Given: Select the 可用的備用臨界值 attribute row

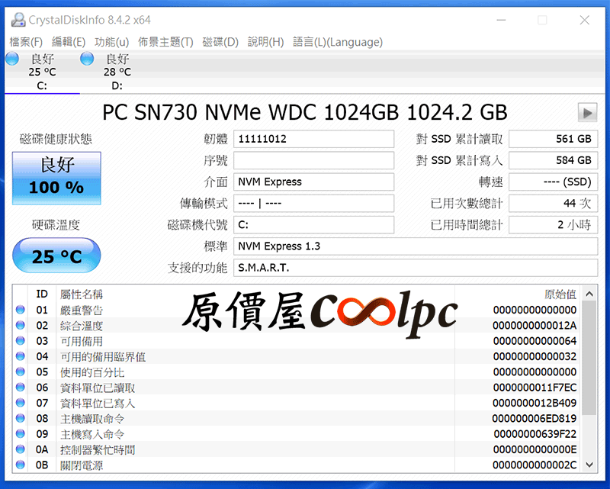Looking at the screenshot, I should pyautogui.click(x=297, y=356).
